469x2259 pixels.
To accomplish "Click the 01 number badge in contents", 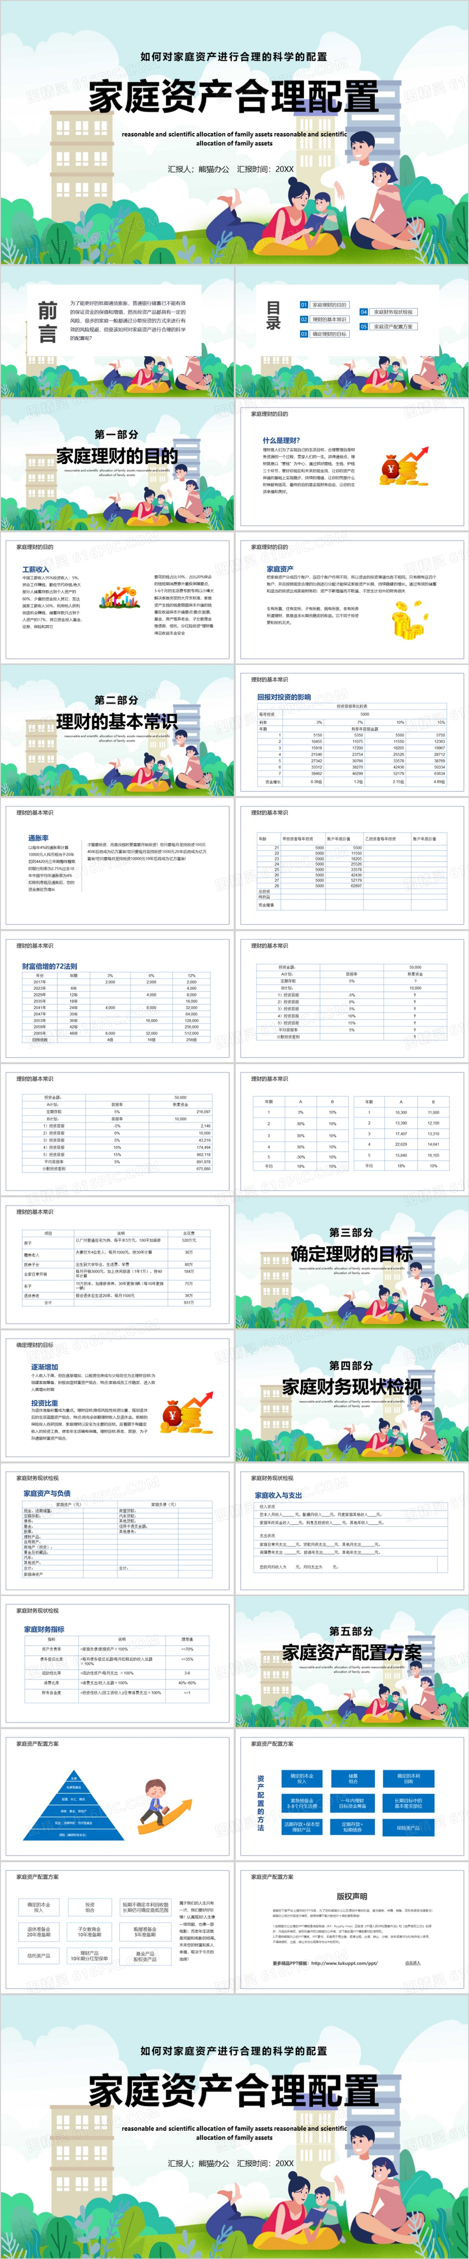I will coord(304,305).
